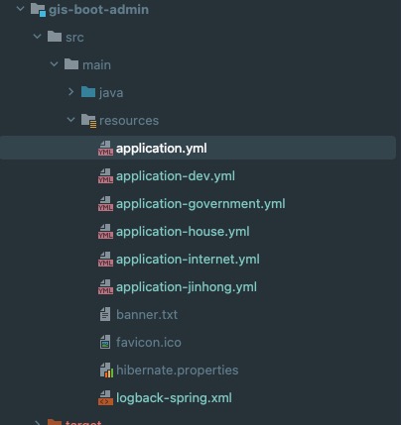The width and height of the screenshot is (401, 425).
Task: Click the favicon.ico image file icon
Action: [x=105, y=342]
